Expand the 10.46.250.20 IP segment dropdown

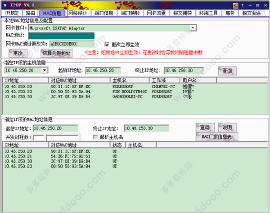point(45,70)
